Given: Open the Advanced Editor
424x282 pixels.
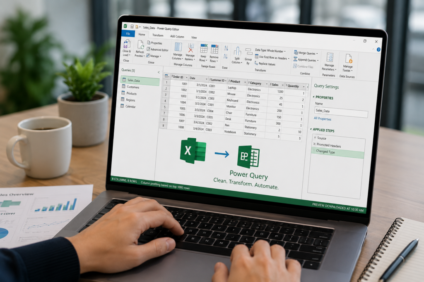Looking at the screenshot, I should [x=157, y=49].
